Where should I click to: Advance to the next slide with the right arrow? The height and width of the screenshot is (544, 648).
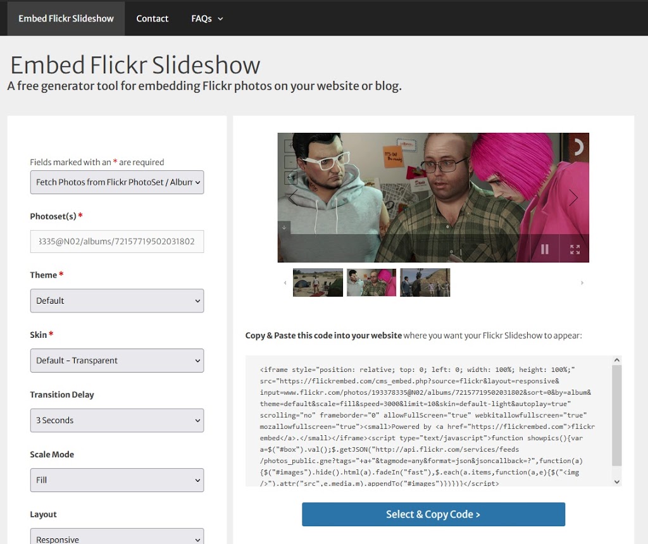pyautogui.click(x=573, y=197)
